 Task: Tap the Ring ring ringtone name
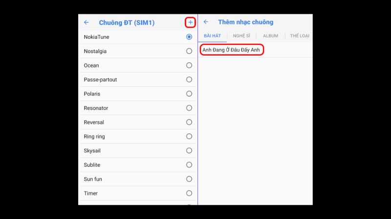tap(94, 137)
